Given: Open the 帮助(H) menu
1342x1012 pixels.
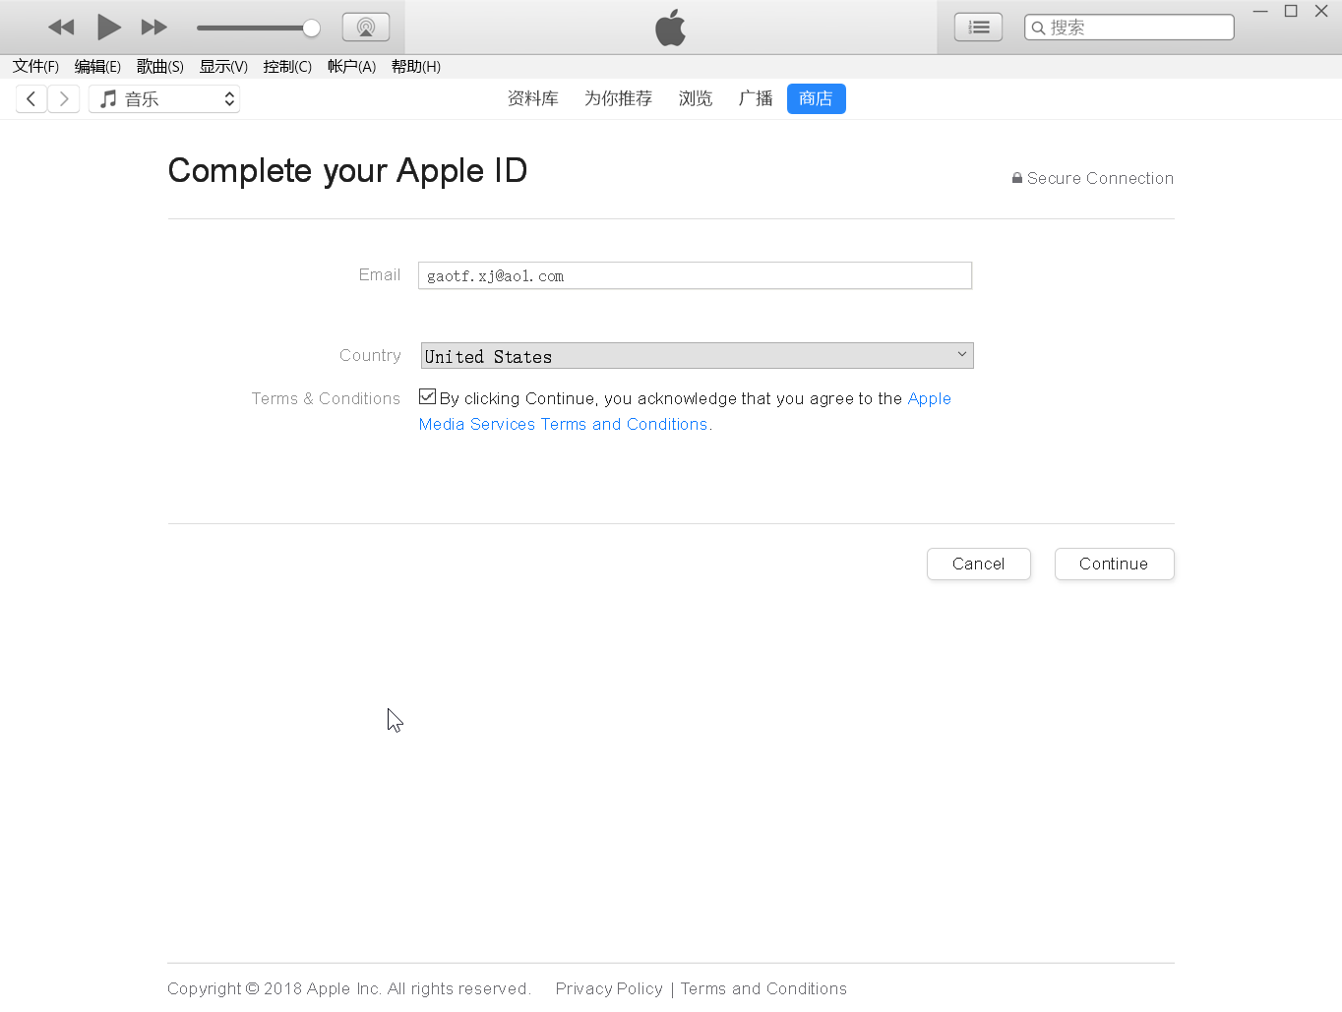Looking at the screenshot, I should 416,67.
